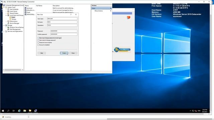Collapse the System Tools tree node

click(x=4, y=7)
